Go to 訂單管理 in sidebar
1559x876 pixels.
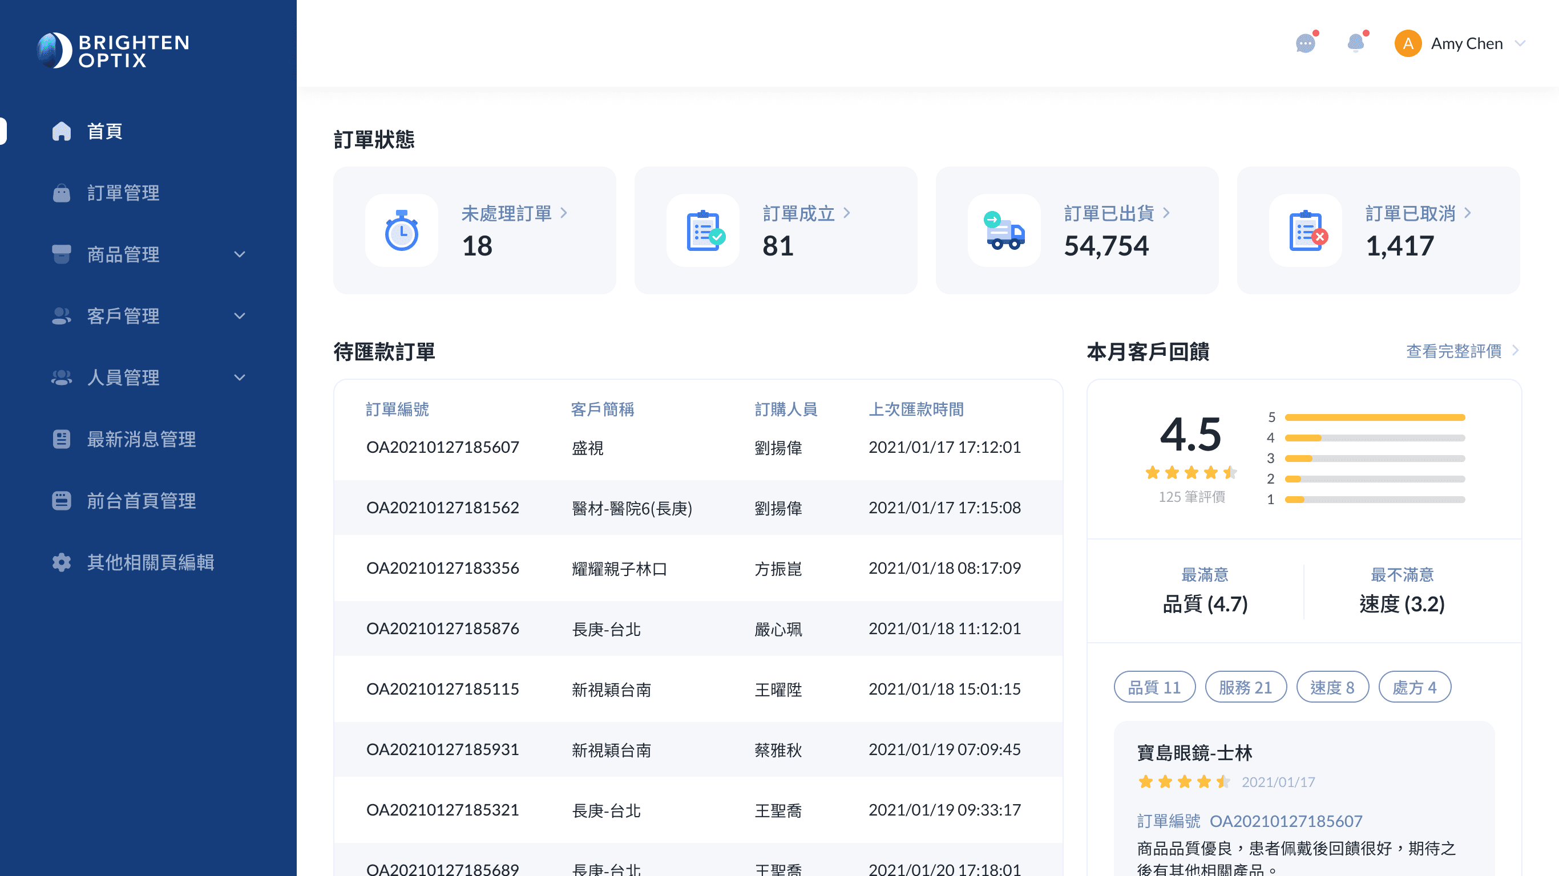[123, 193]
